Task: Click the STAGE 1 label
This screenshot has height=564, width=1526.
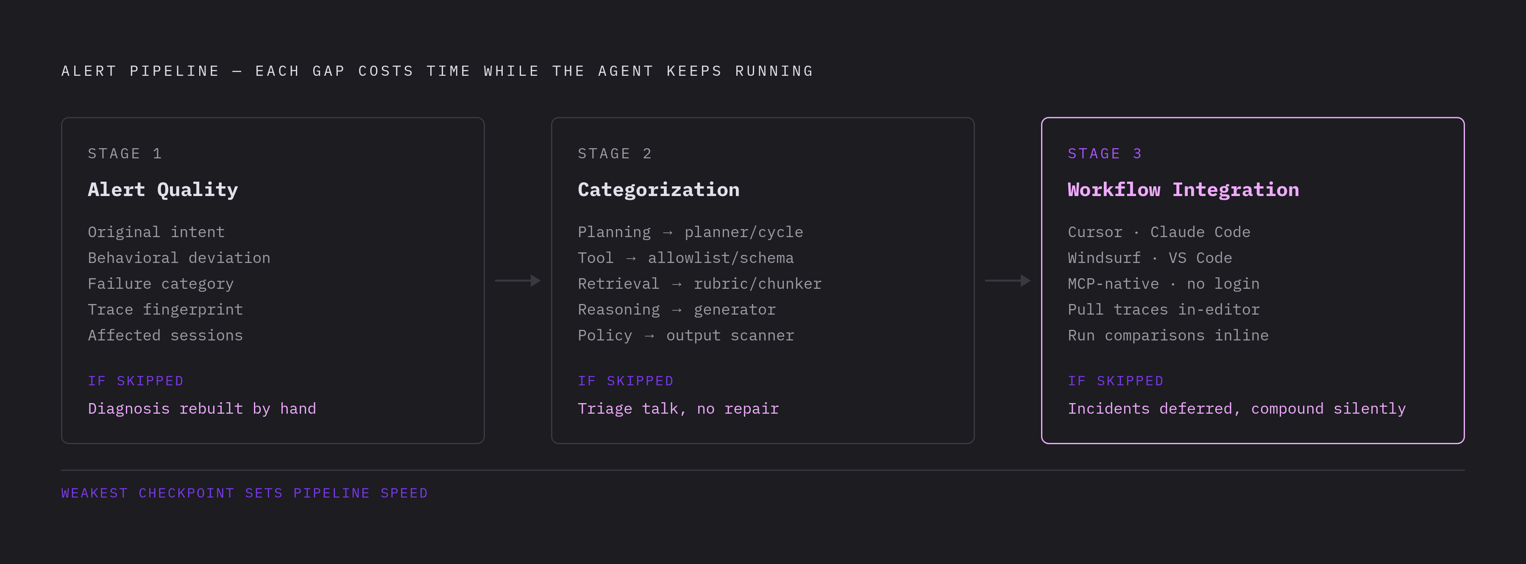Action: tap(125, 154)
